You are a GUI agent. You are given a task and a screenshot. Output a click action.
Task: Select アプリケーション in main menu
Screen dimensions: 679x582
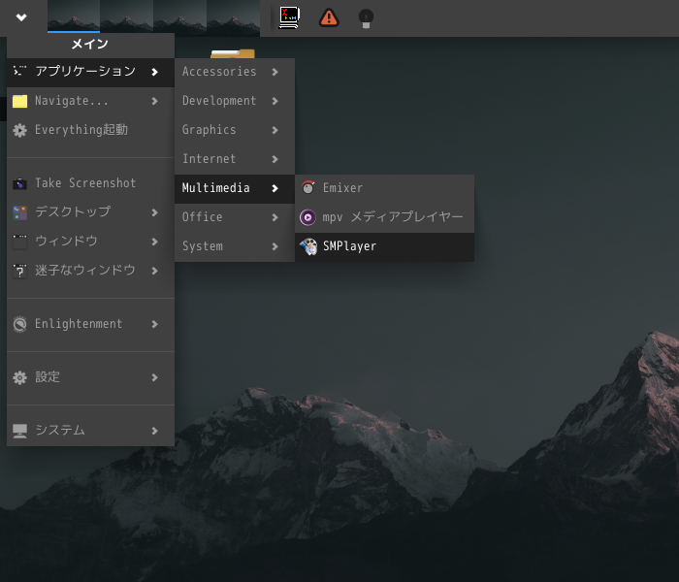[x=90, y=72]
